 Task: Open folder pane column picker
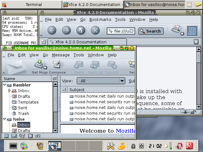55,79
